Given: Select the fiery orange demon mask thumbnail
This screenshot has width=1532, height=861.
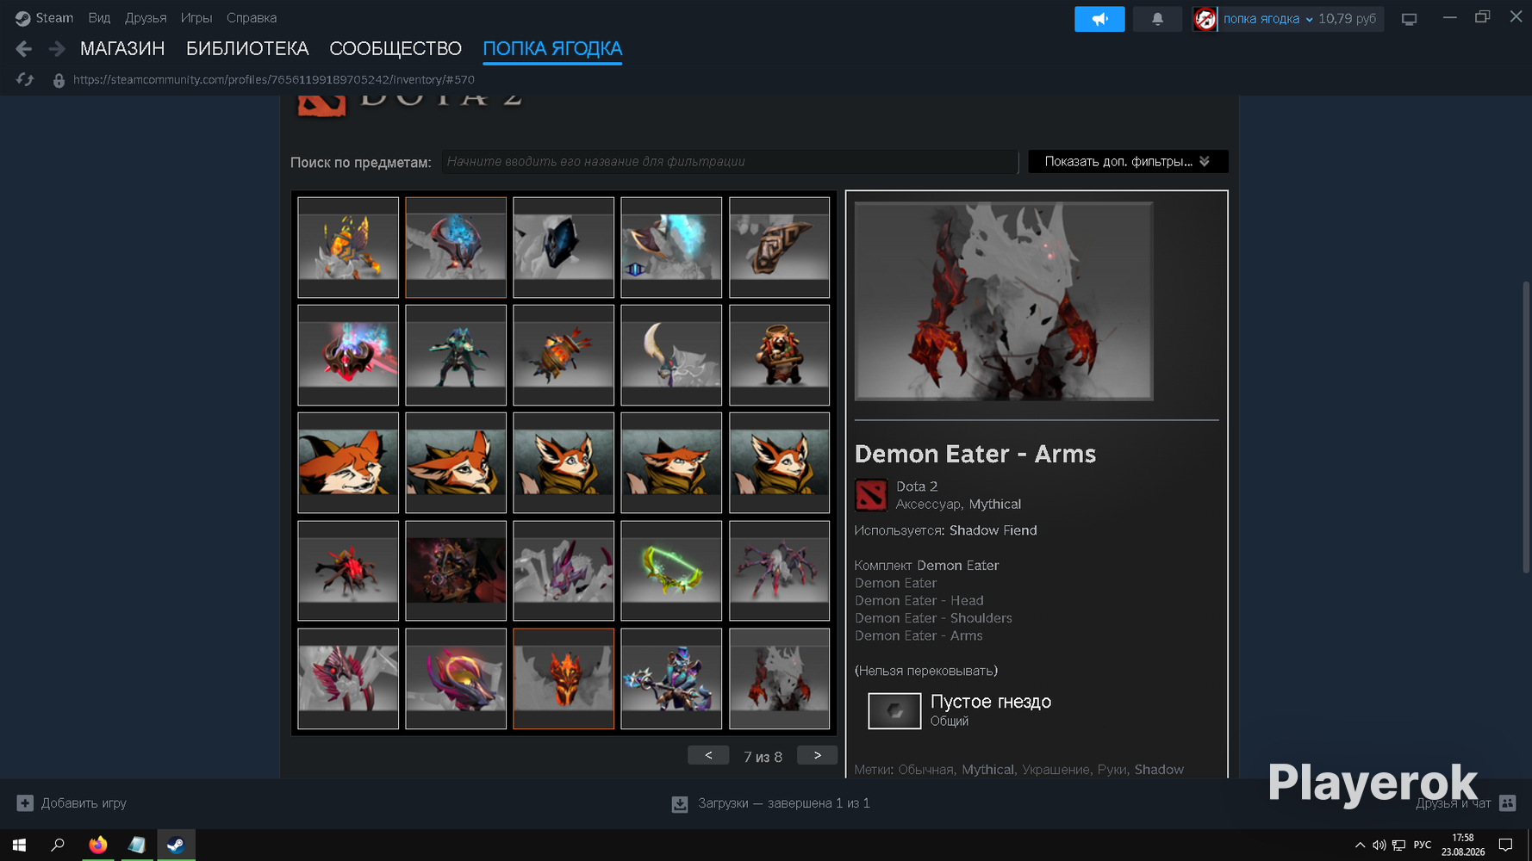Looking at the screenshot, I should pos(564,678).
